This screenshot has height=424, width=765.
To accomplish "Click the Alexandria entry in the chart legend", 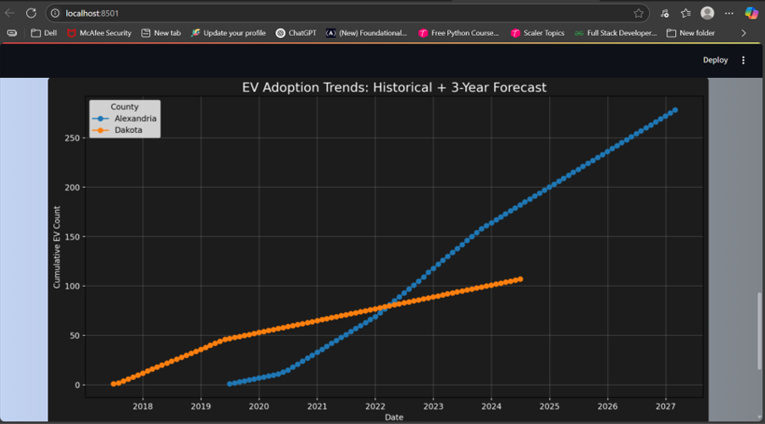I will 135,118.
